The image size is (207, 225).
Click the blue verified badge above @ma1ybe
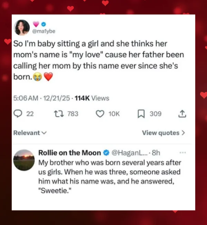pyautogui.click(x=44, y=24)
